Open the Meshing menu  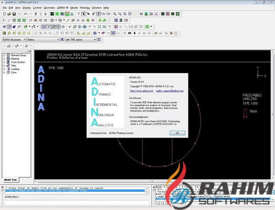tap(85, 8)
